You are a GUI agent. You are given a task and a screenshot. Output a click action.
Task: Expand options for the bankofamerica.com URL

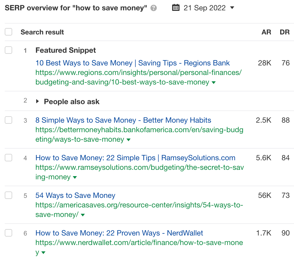point(128,140)
